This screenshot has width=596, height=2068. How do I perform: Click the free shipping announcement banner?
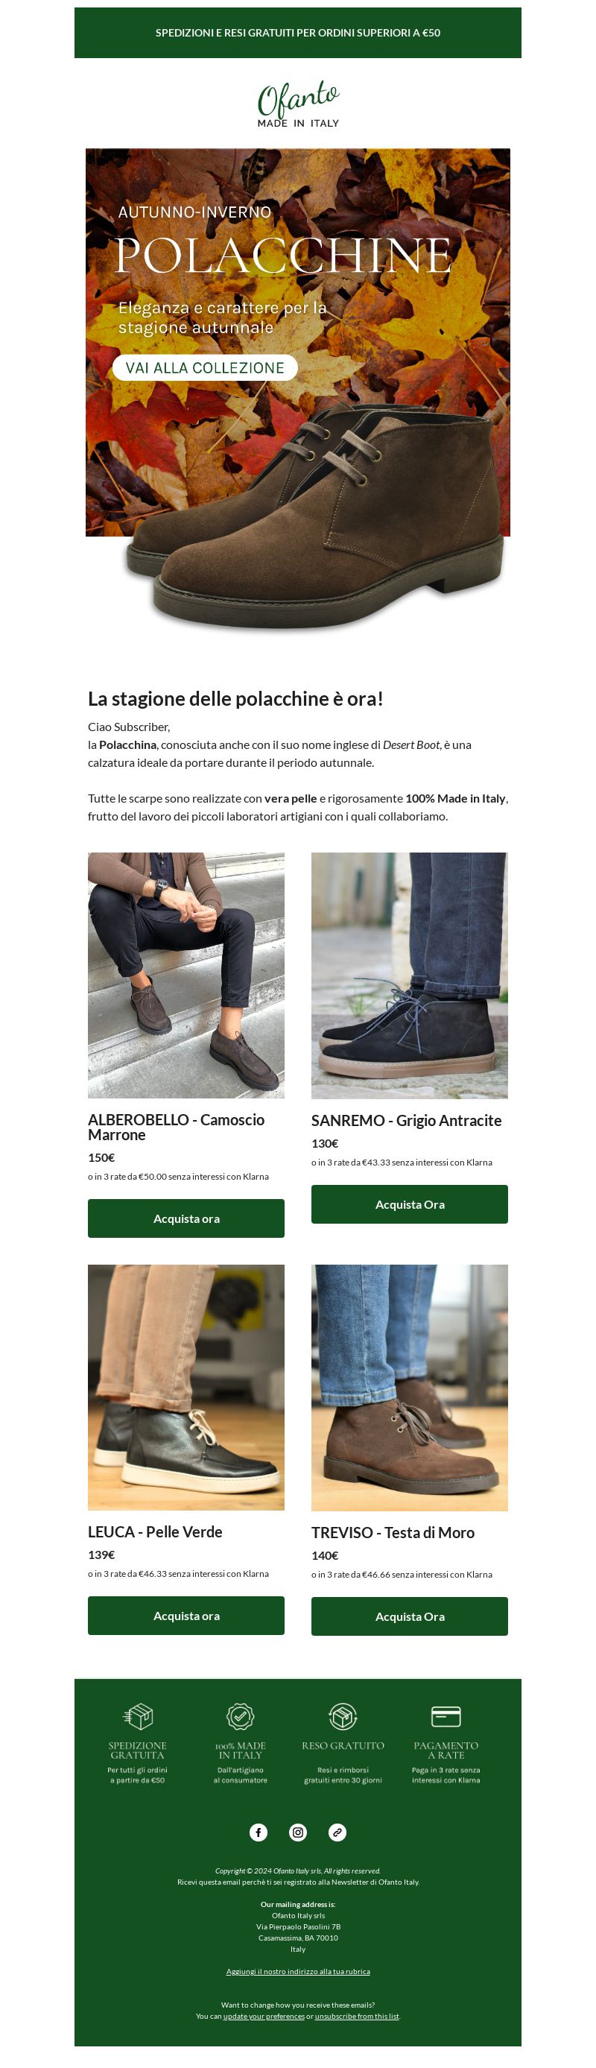(299, 33)
